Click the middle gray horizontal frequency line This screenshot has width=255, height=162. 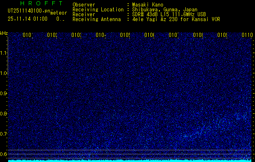[x=130, y=154]
